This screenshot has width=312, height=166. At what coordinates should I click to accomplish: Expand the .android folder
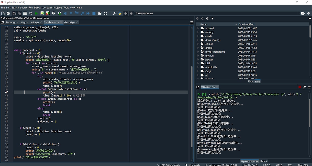pyautogui.click(x=198, y=28)
